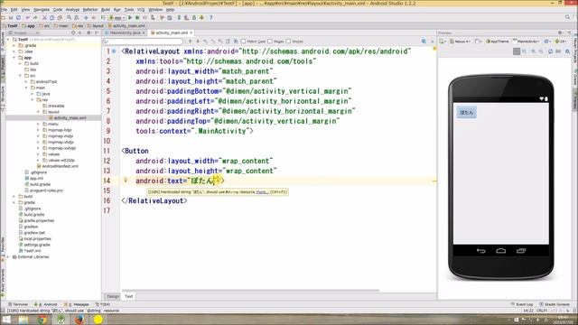Viewport: 578px width, 325px height.
Task: Click the Home navigation button on phone preview
Action: pos(501,251)
